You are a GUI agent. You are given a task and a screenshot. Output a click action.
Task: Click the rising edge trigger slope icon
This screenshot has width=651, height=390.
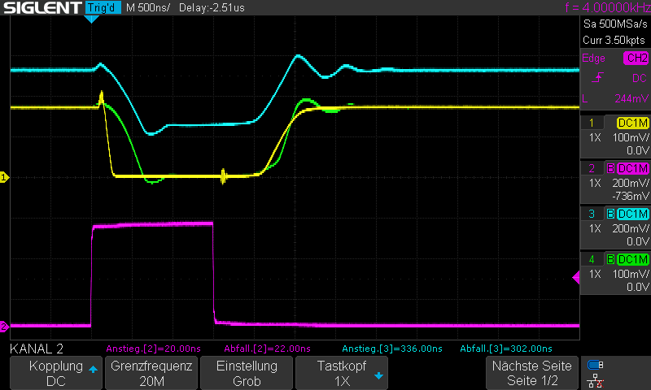point(597,77)
